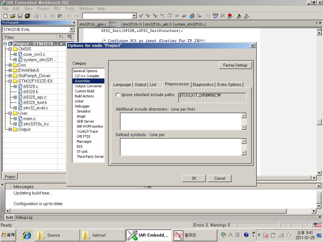Collapse the STM32F103ZE-EK folder
Viewport: 323px width, 242px height.
(10, 81)
